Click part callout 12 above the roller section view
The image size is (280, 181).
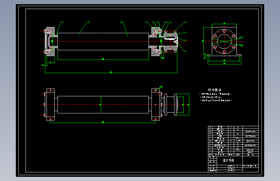pos(62,22)
